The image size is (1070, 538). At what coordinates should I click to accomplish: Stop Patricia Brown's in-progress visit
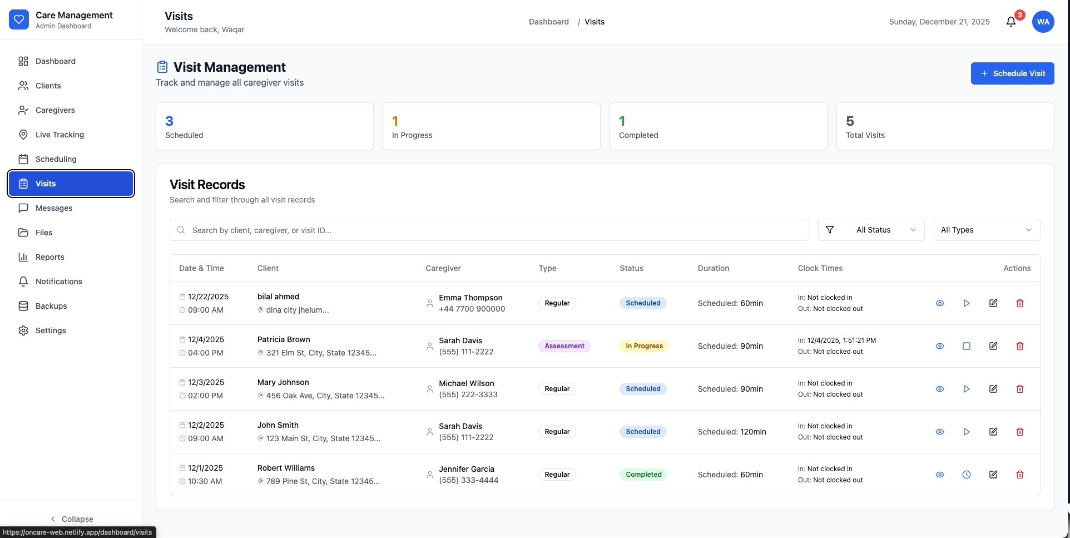(x=967, y=346)
